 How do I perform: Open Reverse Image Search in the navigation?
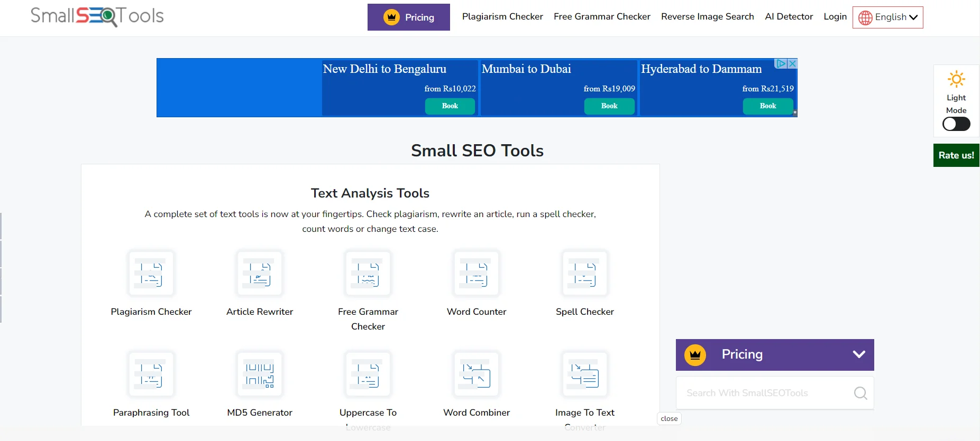pyautogui.click(x=708, y=16)
